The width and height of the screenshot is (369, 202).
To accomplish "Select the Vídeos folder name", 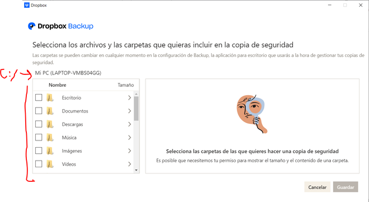I will tap(69, 164).
